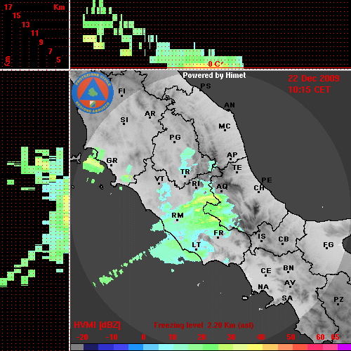Image resolution: width=351 pixels, height=351 pixels.
Task: Click the 7 km altitude label
Action: pos(50,51)
